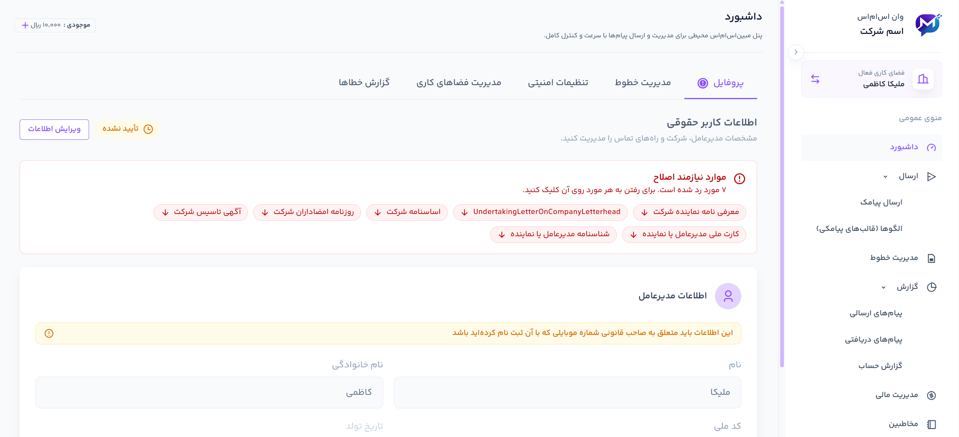Click the manager info user avatar icon
The width and height of the screenshot is (959, 437).
pos(728,296)
